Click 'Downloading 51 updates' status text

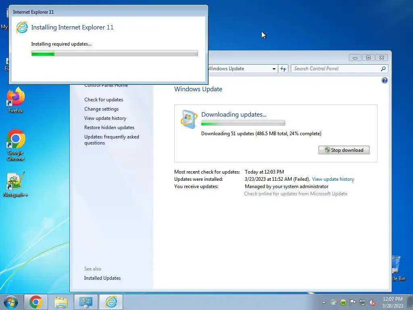pyautogui.click(x=261, y=134)
